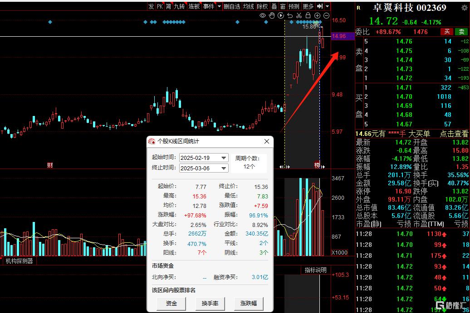The image size is (470, 313).
Task: Open dropdown arrow next to 事件
Action: (x=219, y=6)
